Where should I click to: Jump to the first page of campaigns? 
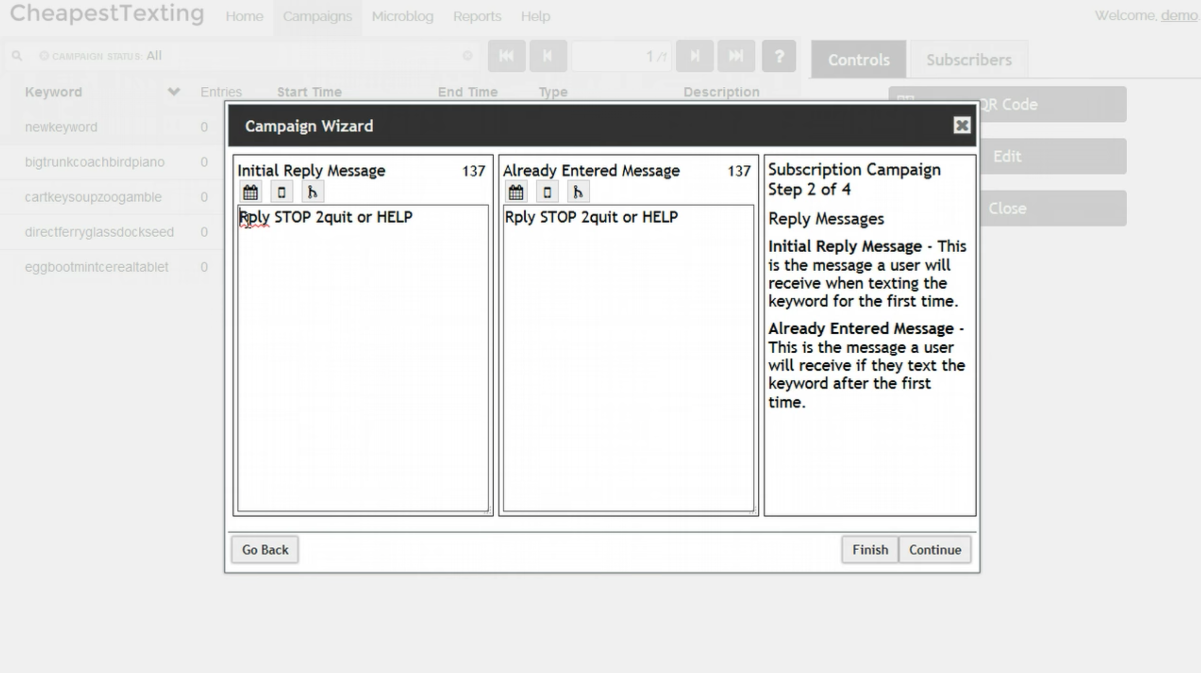[506, 56]
